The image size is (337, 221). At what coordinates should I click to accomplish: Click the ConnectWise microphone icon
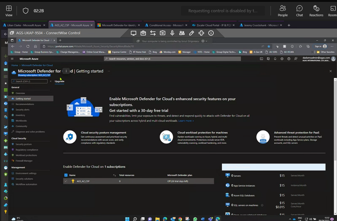(172, 33)
